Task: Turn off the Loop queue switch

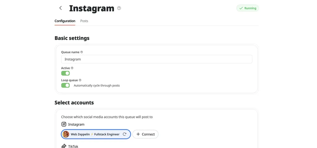Action: coord(65,85)
